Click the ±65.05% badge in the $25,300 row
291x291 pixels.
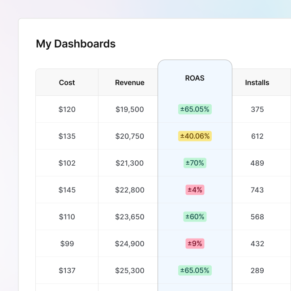[x=195, y=270]
